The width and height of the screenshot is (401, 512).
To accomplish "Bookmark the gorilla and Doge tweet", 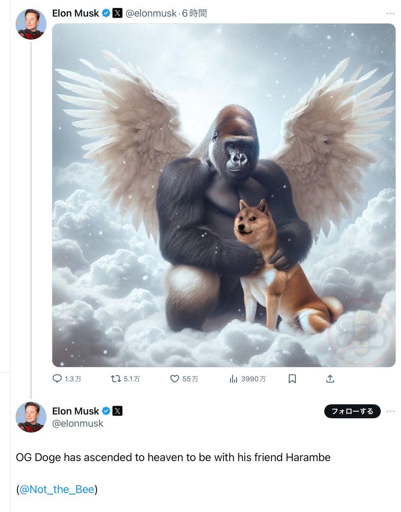I will [292, 378].
